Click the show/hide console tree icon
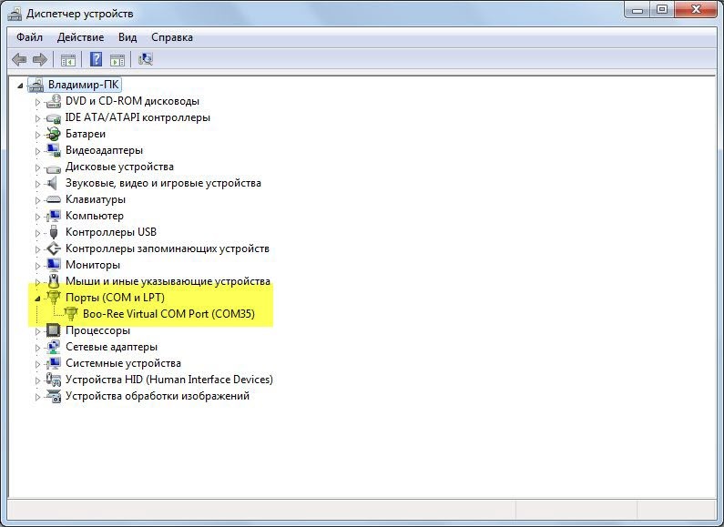 68,59
